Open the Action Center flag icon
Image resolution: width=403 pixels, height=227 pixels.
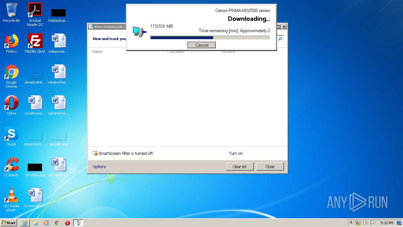click(x=373, y=223)
